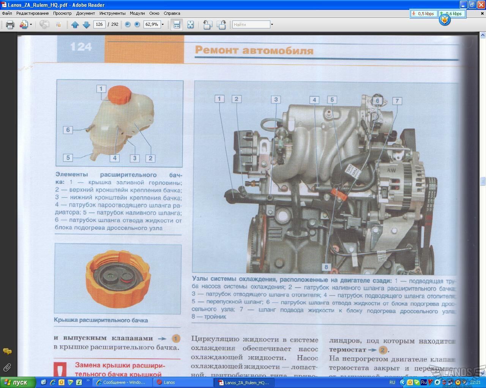The height and width of the screenshot is (388, 486).
Task: Click the пуск Start button
Action: 18,382
